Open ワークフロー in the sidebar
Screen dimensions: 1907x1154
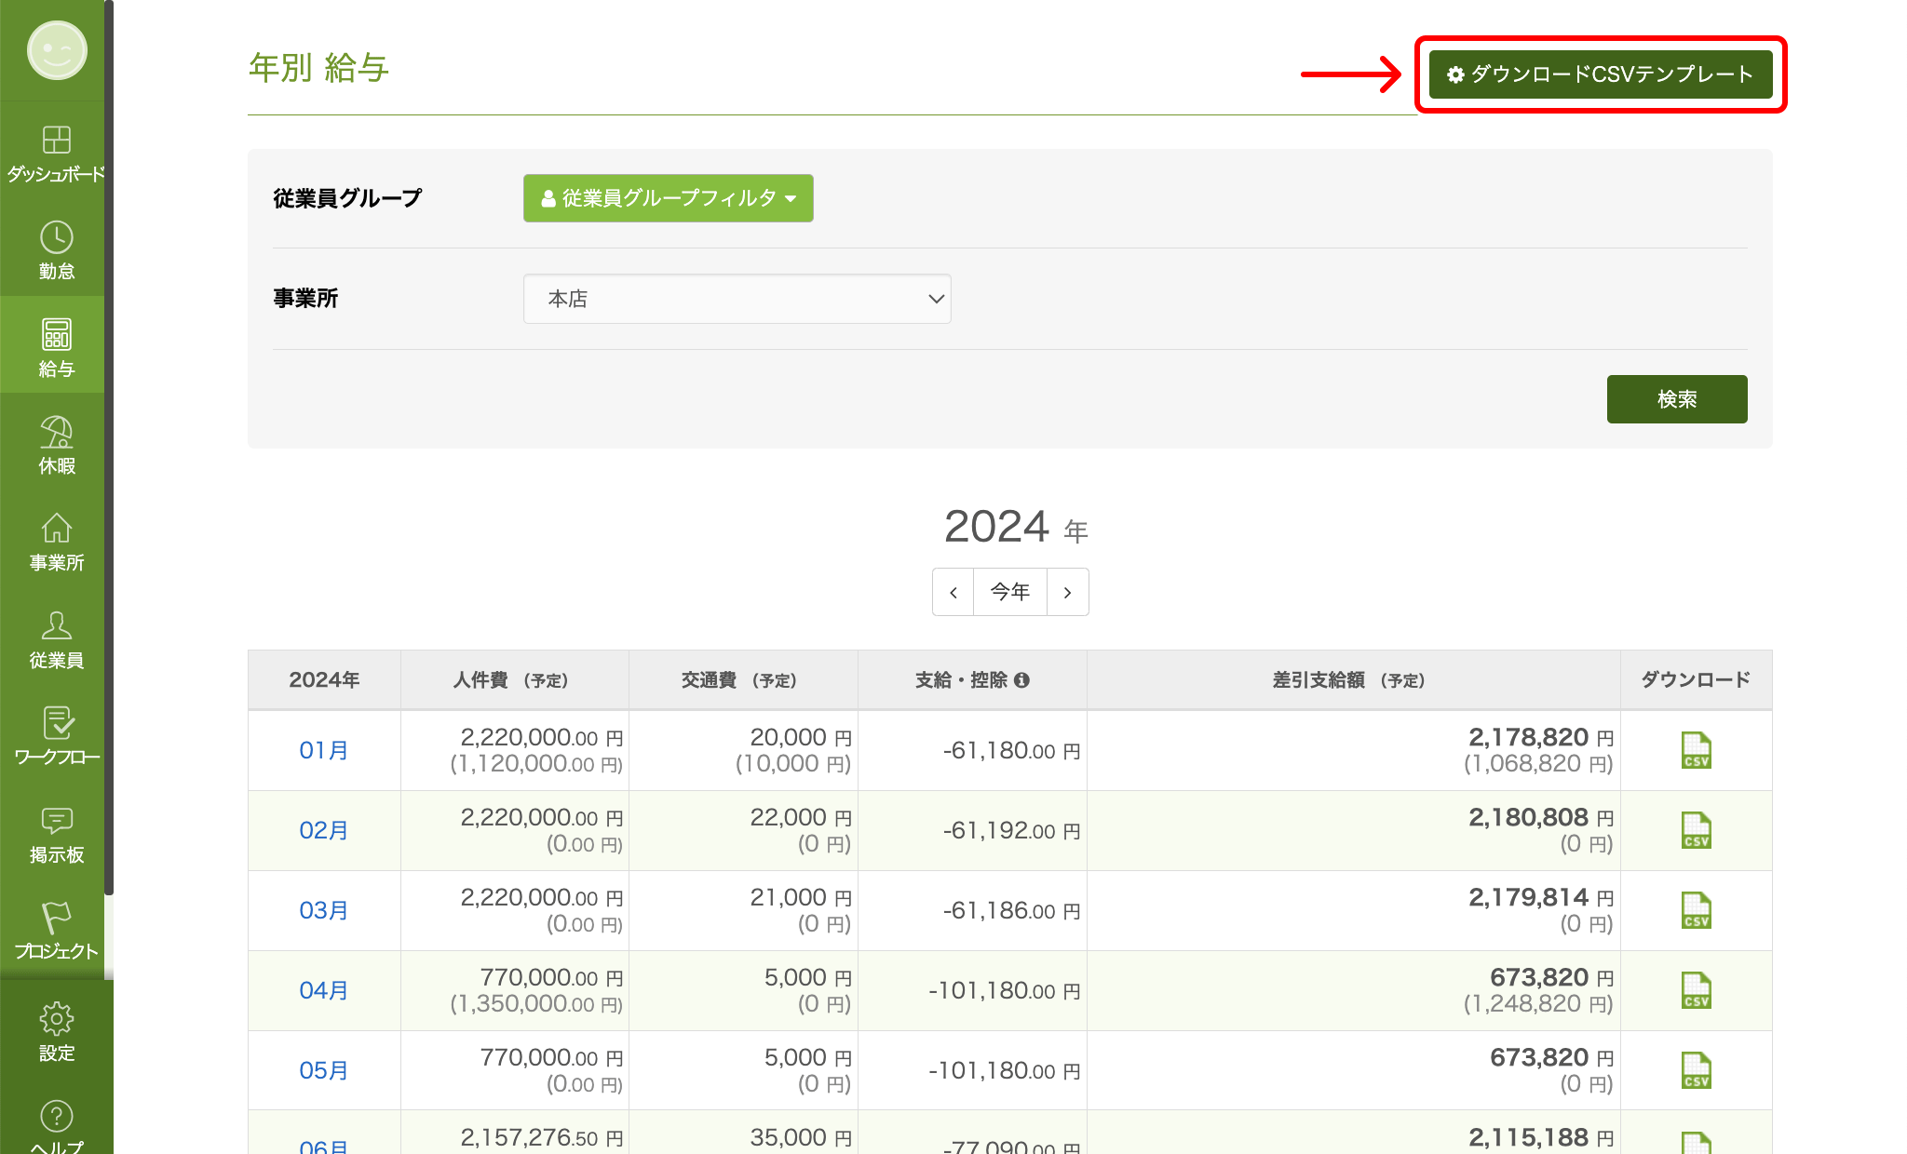[x=56, y=734]
